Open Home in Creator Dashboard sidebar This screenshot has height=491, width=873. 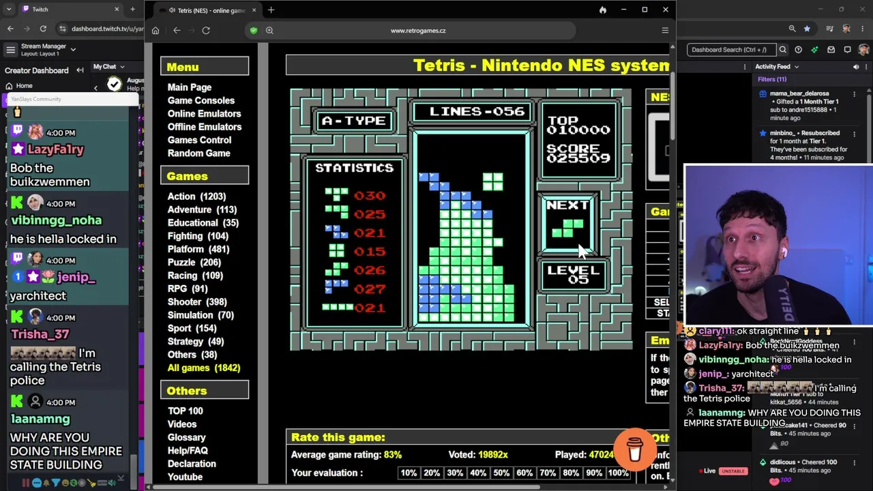(19, 86)
